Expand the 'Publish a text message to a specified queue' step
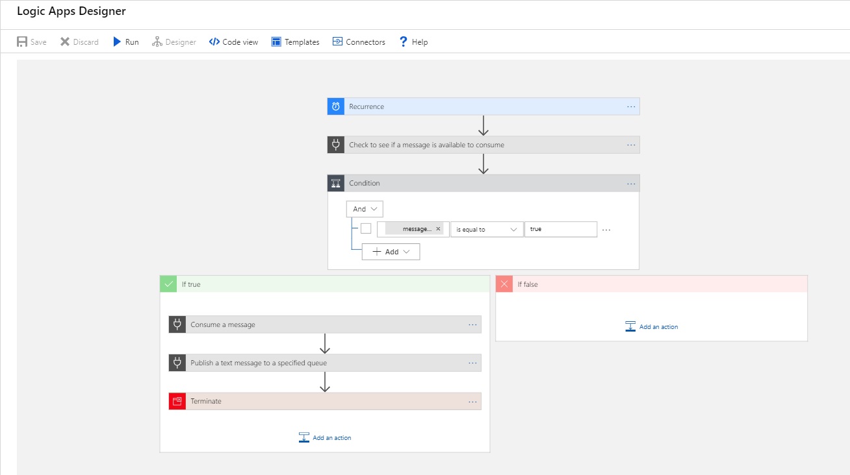The height and width of the screenshot is (475, 850). coord(325,363)
